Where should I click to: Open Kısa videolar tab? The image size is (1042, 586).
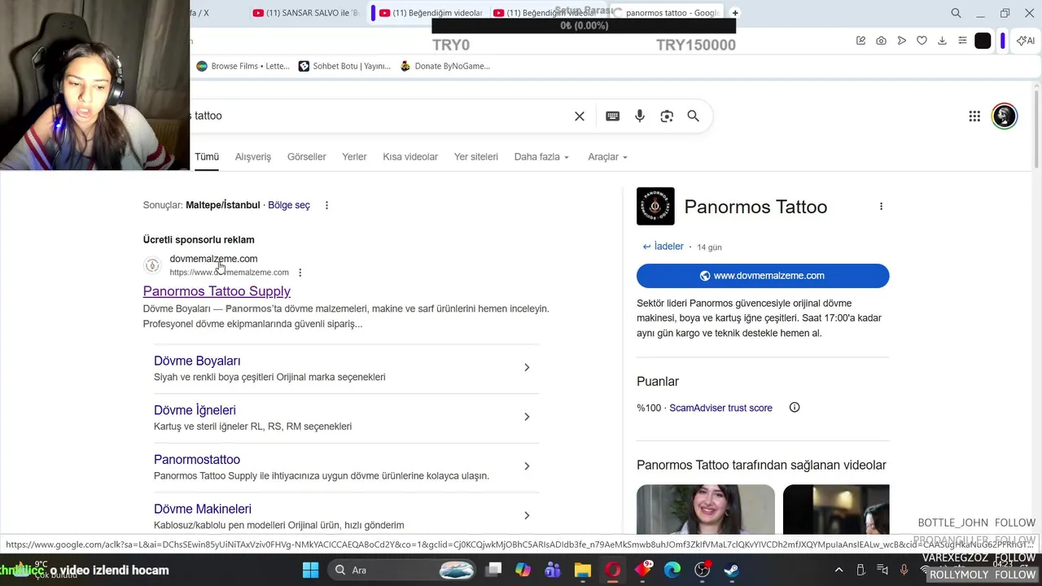coord(410,157)
